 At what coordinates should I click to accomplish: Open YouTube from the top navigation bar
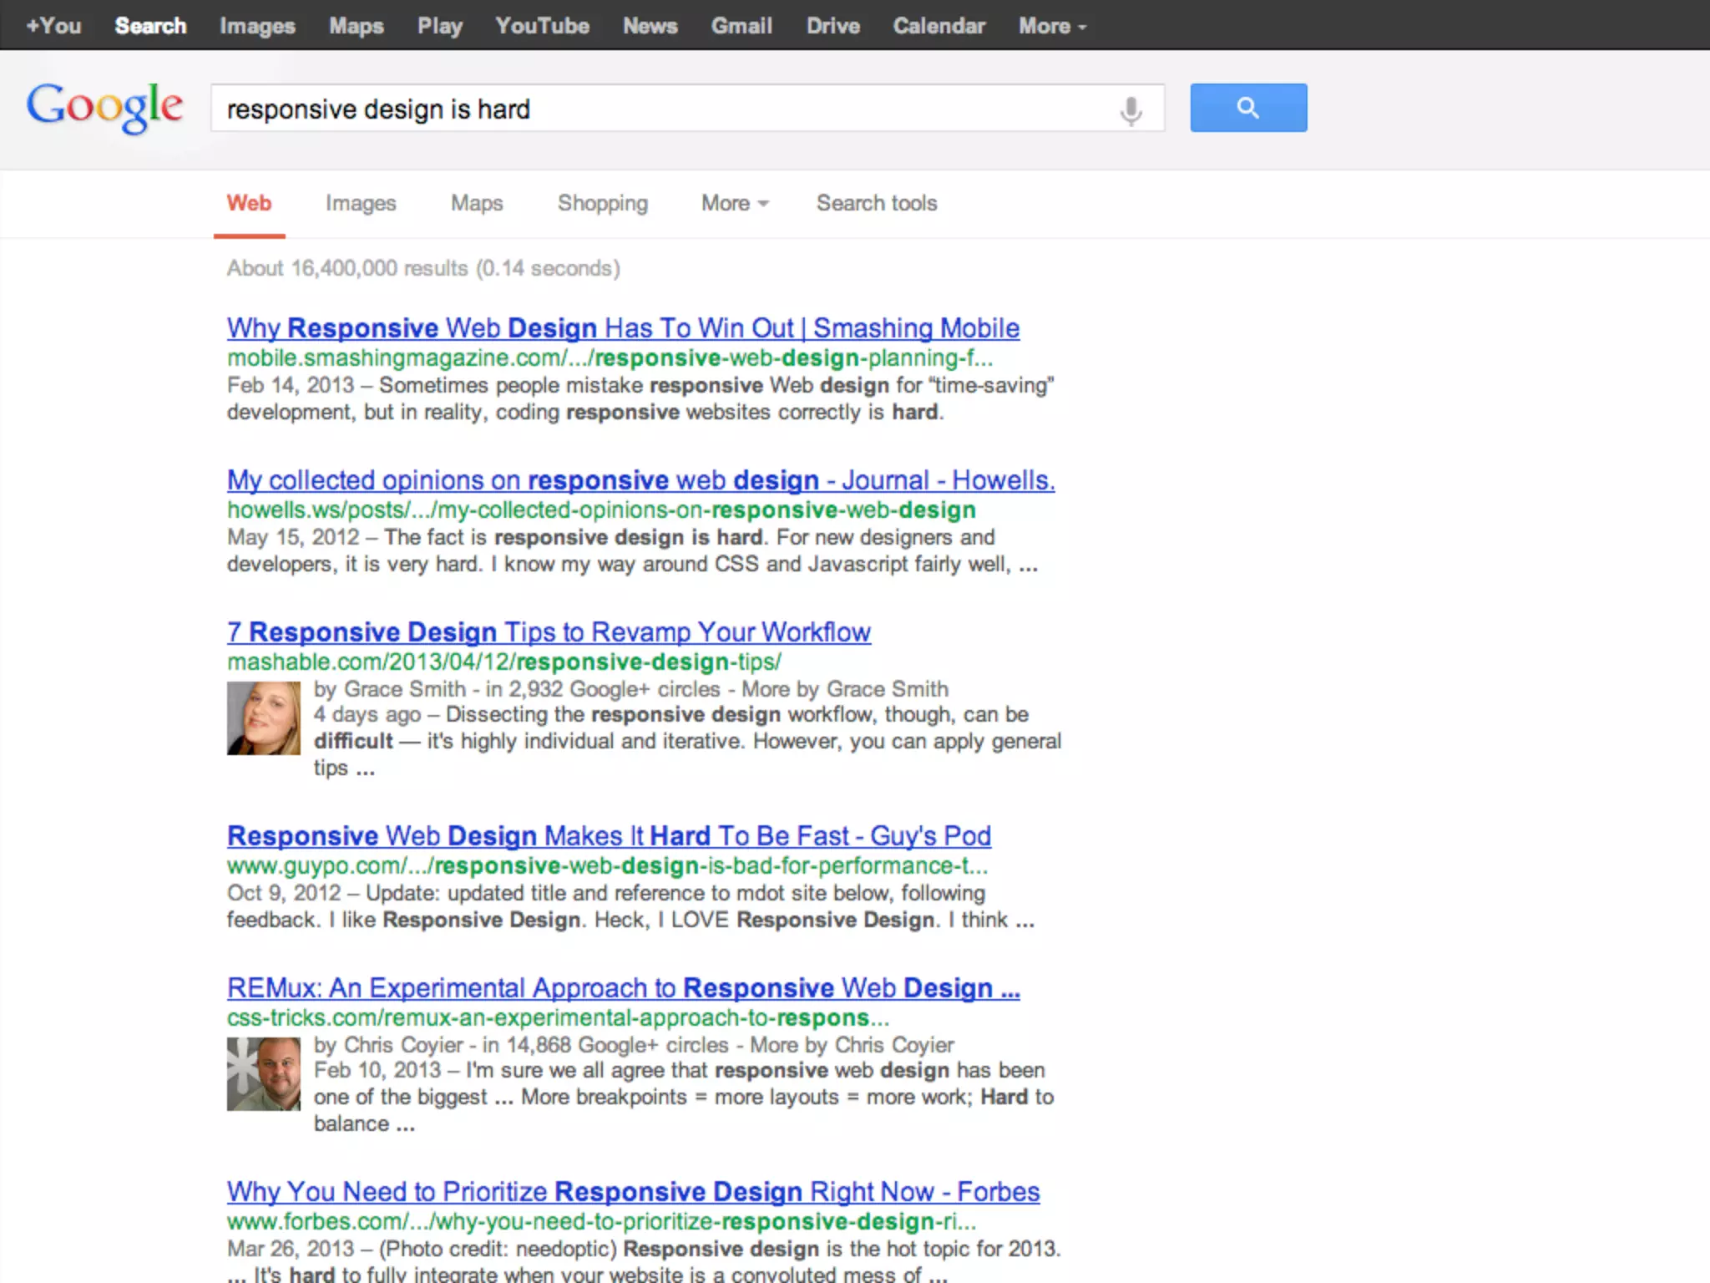click(x=542, y=26)
